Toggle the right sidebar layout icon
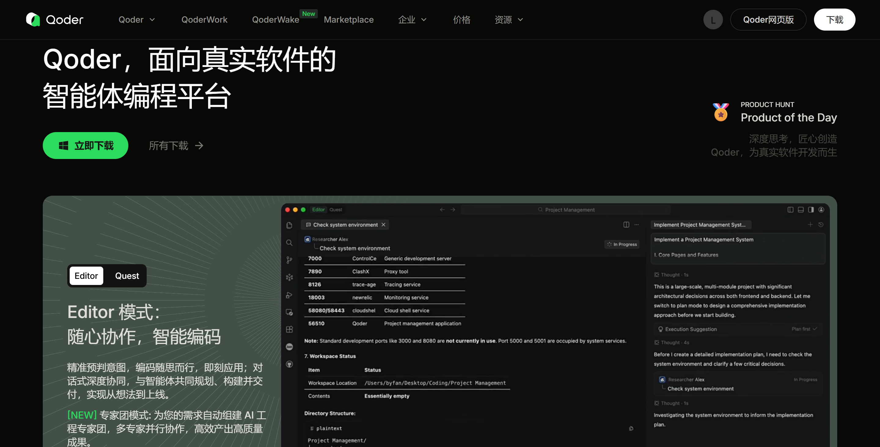 click(x=811, y=210)
